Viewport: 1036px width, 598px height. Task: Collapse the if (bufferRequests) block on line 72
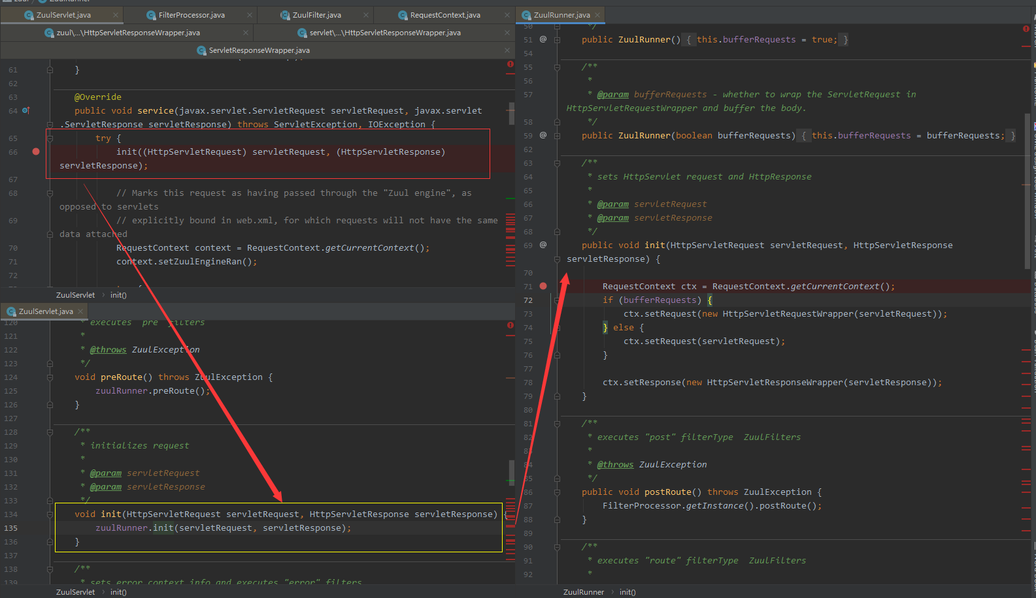(x=557, y=300)
